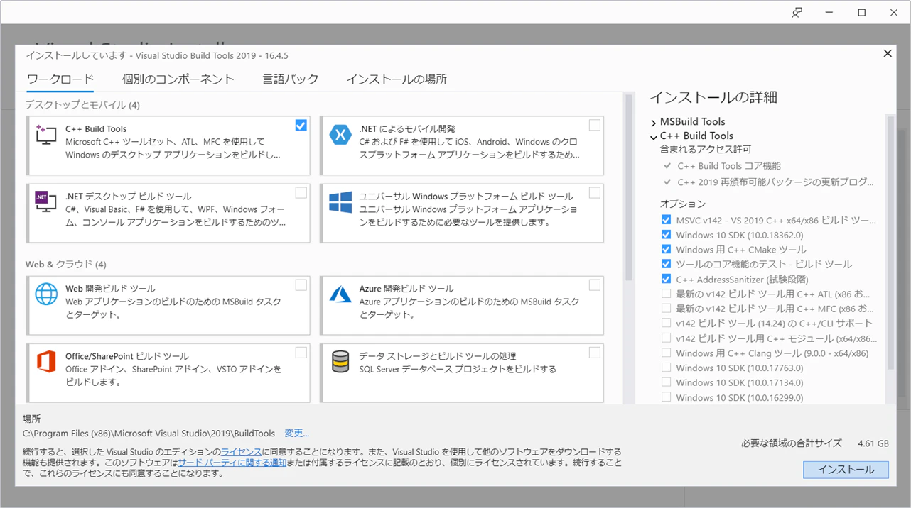The image size is (911, 508).
Task: Click the インストールの詳細 heading
Action: [713, 97]
